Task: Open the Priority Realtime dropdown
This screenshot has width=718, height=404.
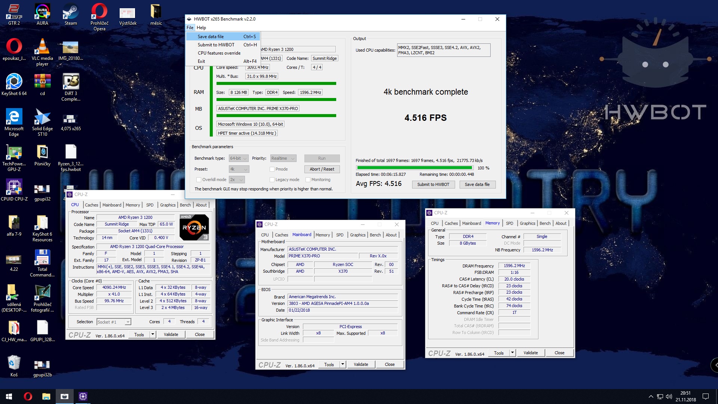Action: coord(283,158)
